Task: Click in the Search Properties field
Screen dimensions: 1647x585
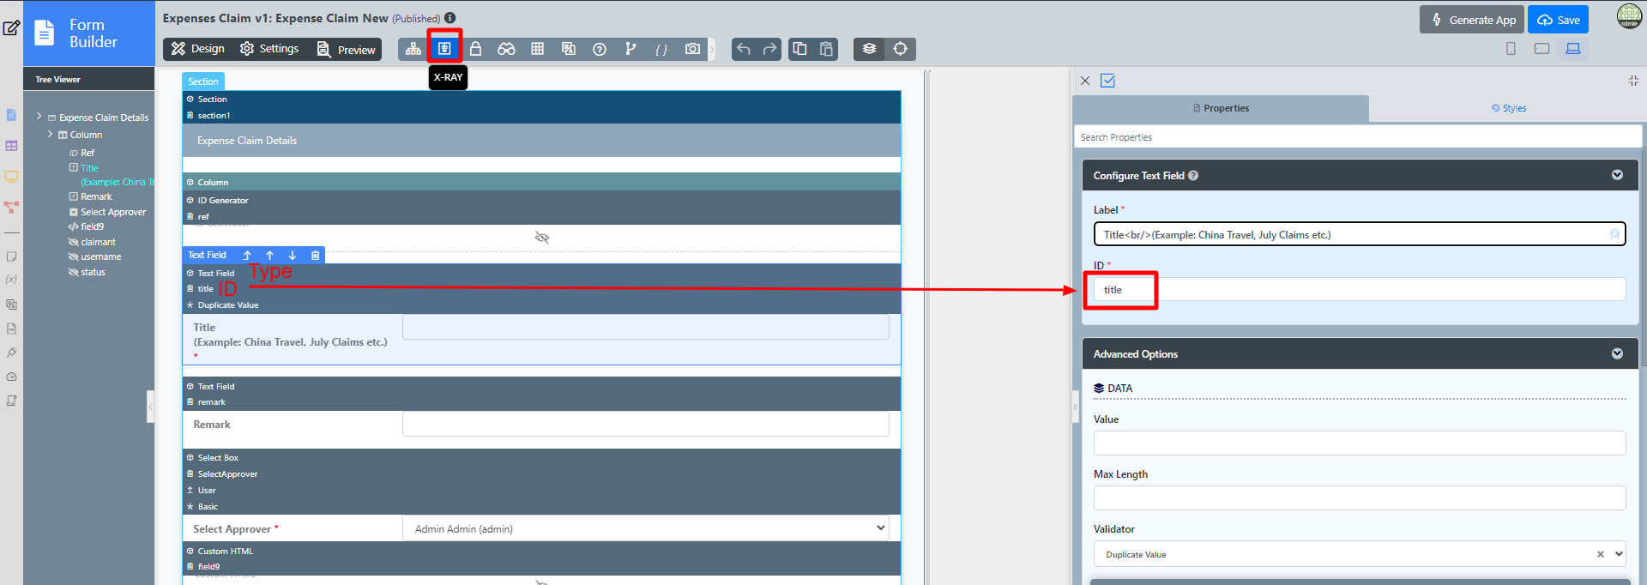Action: tap(1358, 137)
